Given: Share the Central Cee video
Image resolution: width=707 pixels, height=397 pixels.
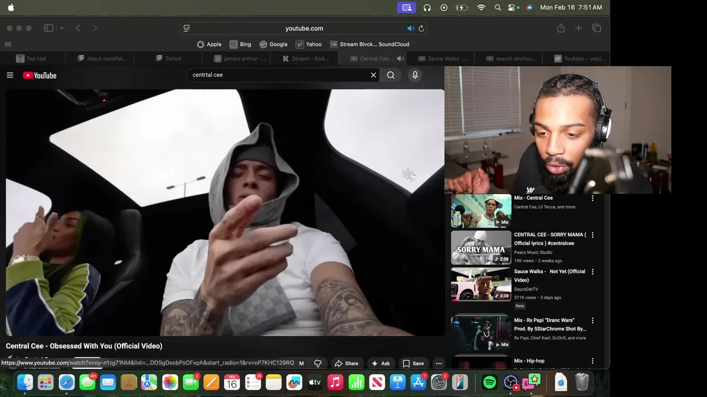Looking at the screenshot, I should coord(346,363).
